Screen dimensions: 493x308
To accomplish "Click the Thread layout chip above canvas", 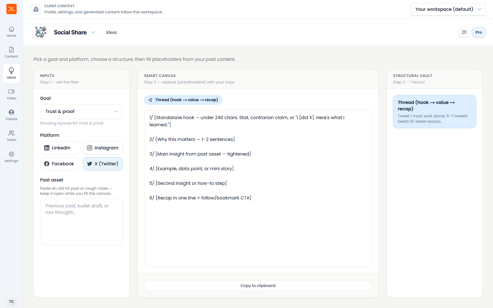I will (x=183, y=100).
